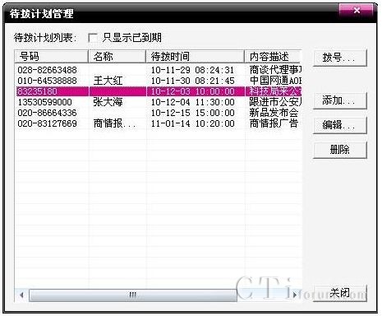Image resolution: width=382 pixels, height=316 pixels.
Task: Select the row named 张大海
Action: (x=159, y=102)
